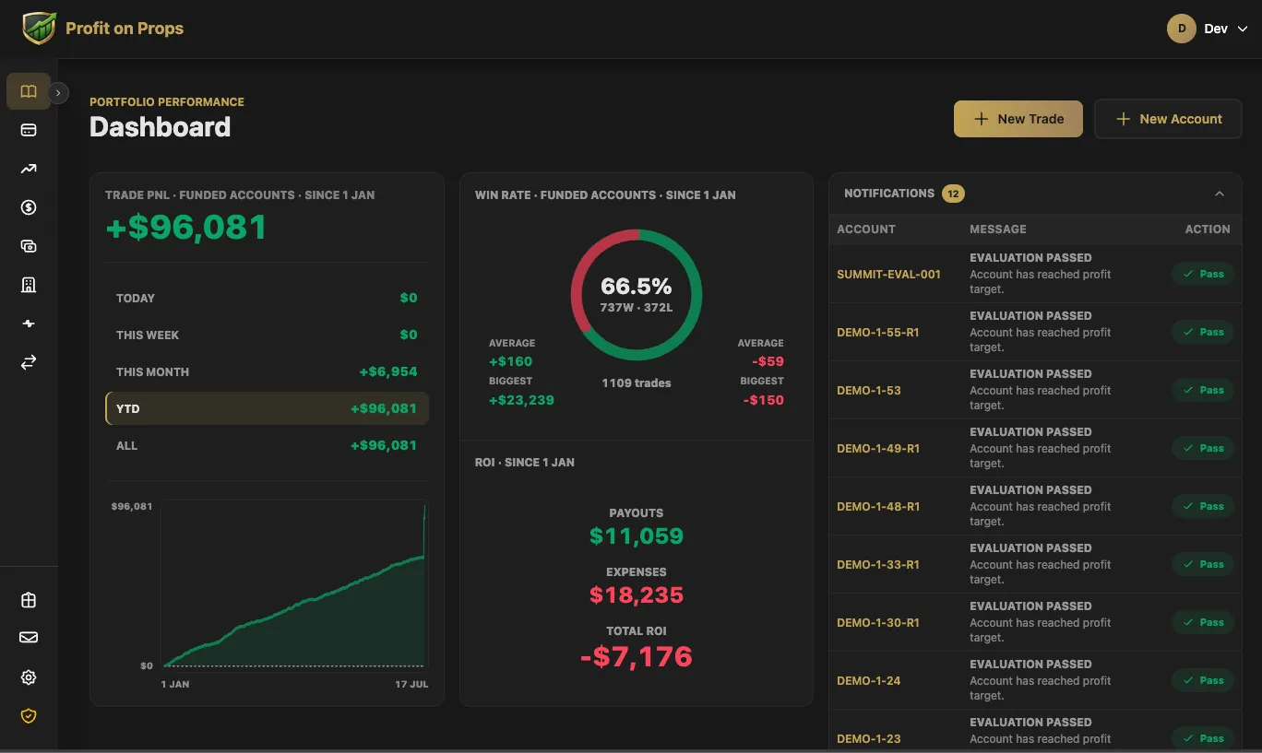This screenshot has height=753, width=1262.
Task: Select the TODAY PnL period row
Action: point(267,298)
